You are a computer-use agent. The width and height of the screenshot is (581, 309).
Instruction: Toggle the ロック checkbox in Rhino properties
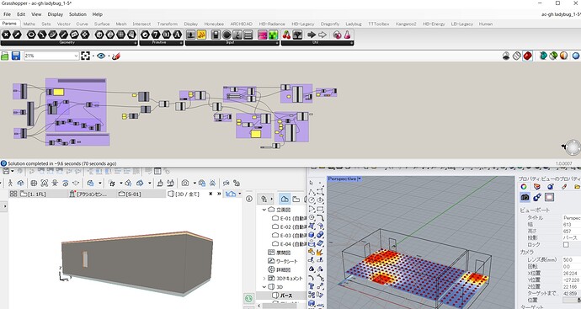click(x=566, y=244)
